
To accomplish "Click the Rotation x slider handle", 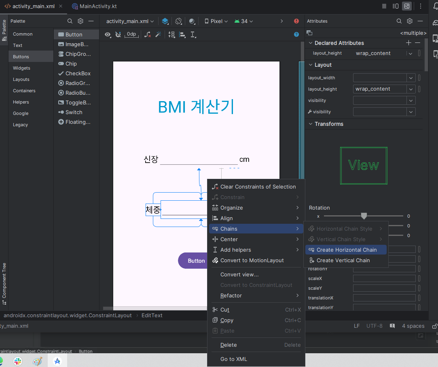I will coord(364,216).
